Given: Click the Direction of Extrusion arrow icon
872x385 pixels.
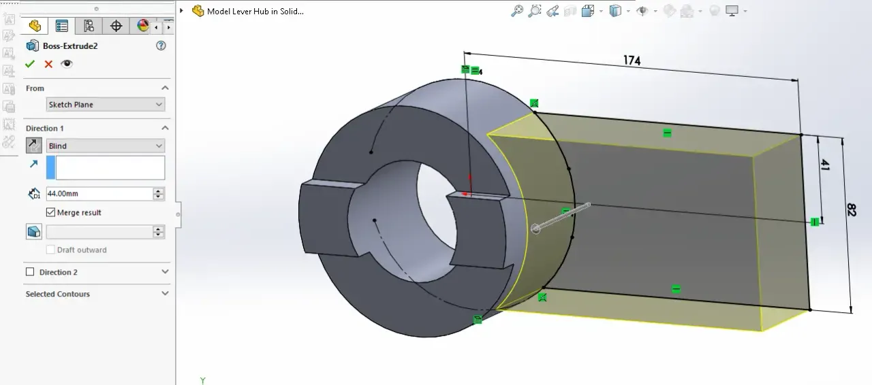Looking at the screenshot, I should [33, 165].
